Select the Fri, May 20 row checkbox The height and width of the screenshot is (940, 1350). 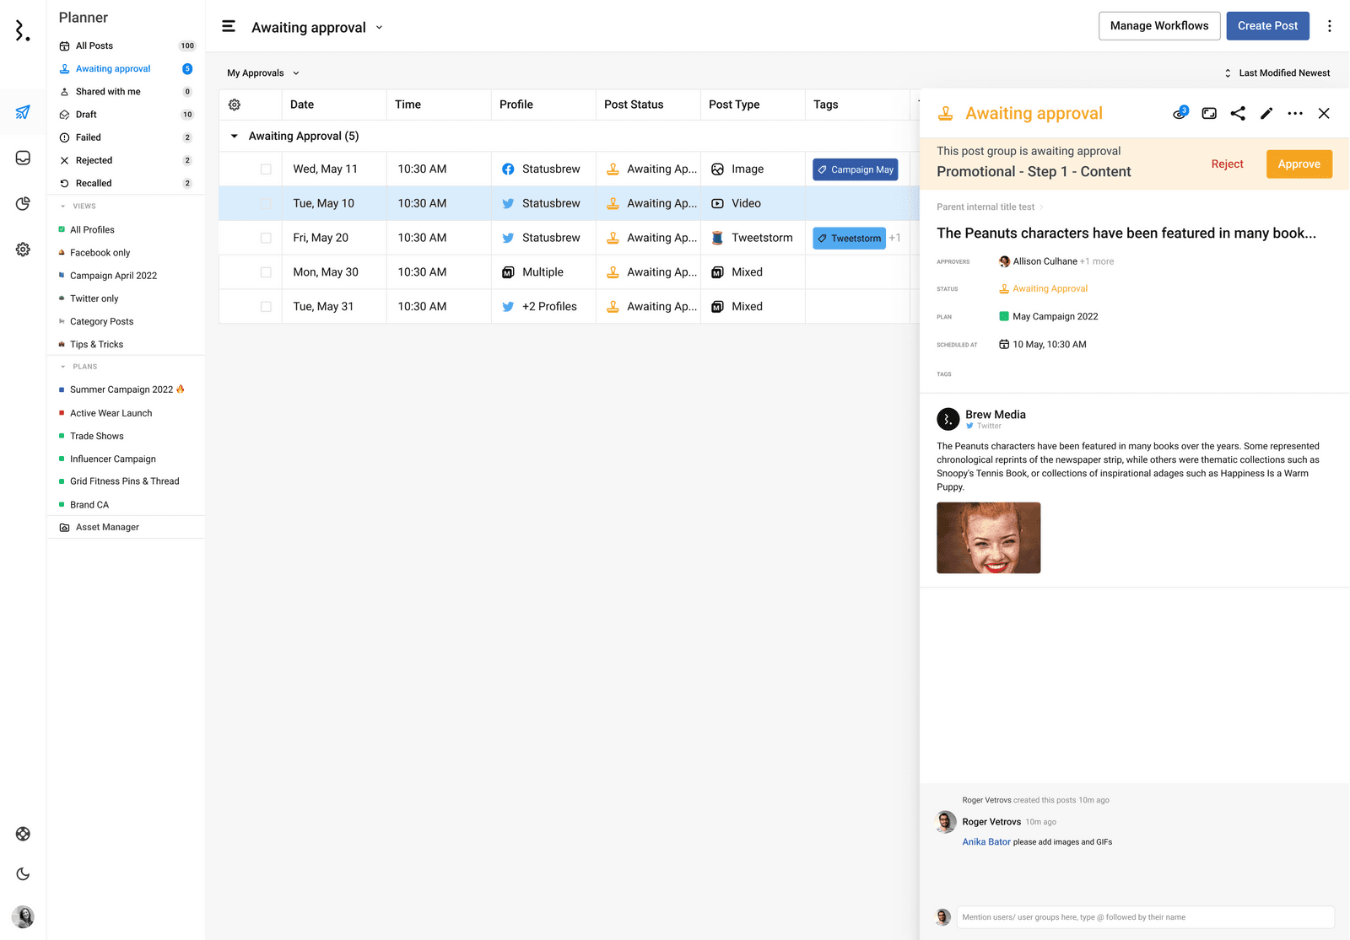[266, 239]
